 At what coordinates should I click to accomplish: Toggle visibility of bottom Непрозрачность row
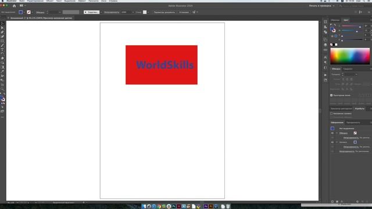click(332, 151)
